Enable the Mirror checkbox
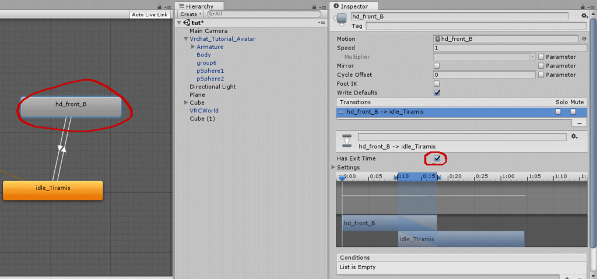The image size is (597, 279). tap(437, 66)
